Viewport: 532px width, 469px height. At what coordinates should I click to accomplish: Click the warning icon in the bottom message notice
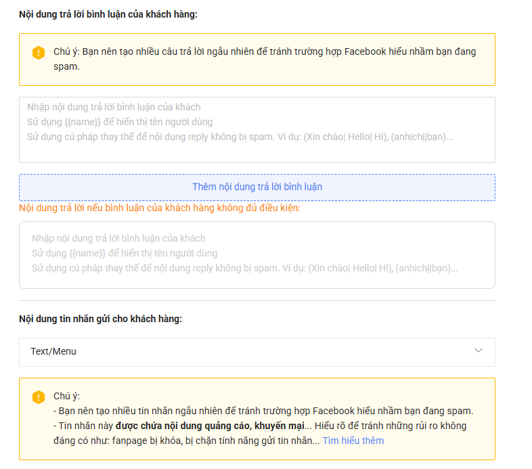click(x=39, y=397)
